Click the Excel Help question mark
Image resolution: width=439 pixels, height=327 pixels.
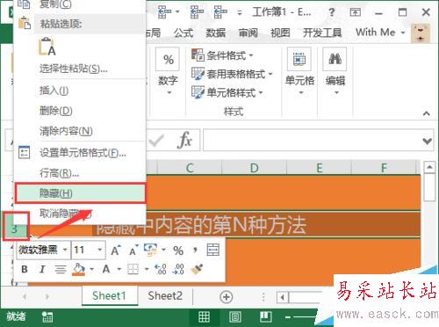coord(331,12)
